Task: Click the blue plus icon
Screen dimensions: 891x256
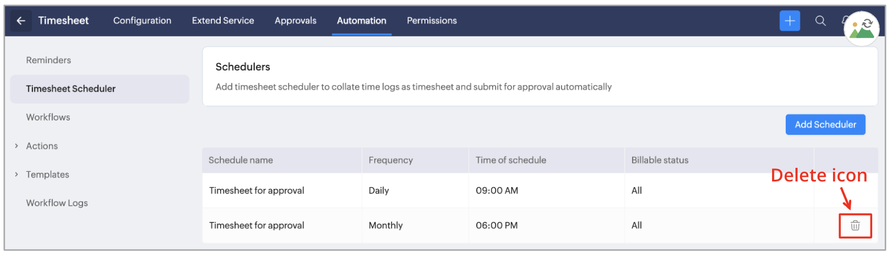Action: click(x=790, y=21)
